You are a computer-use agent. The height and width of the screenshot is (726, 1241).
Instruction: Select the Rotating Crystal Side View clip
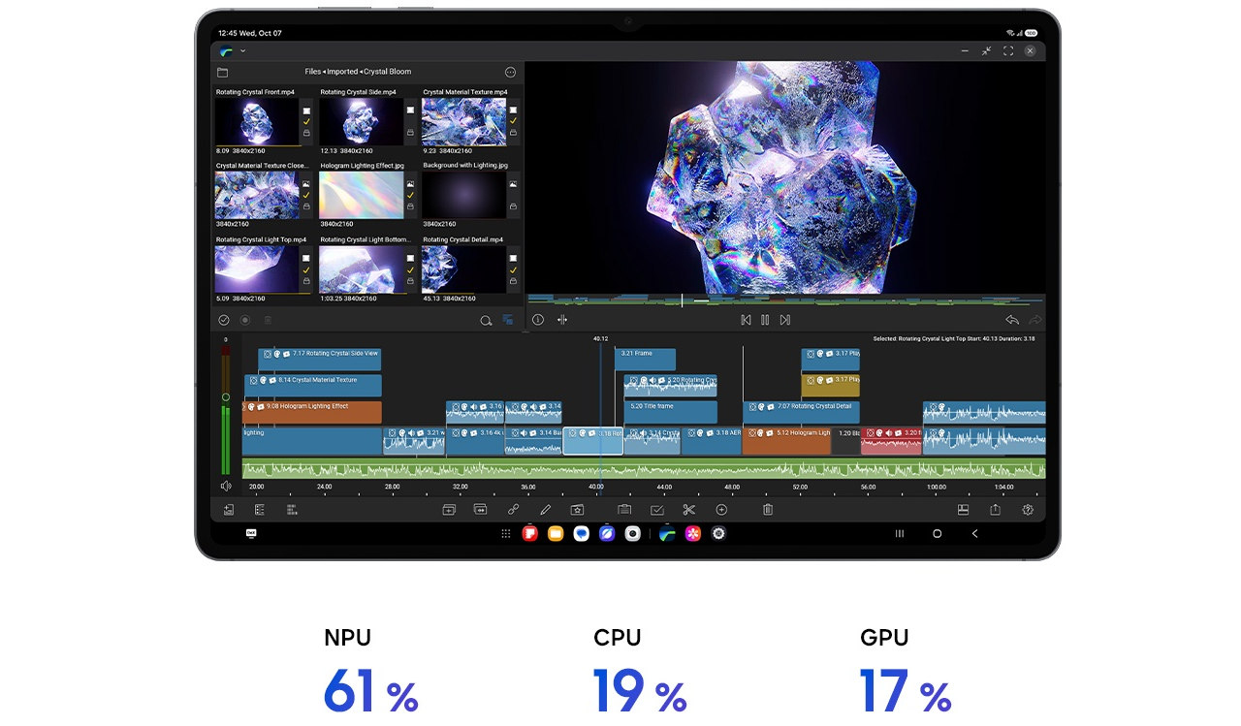[x=320, y=360]
